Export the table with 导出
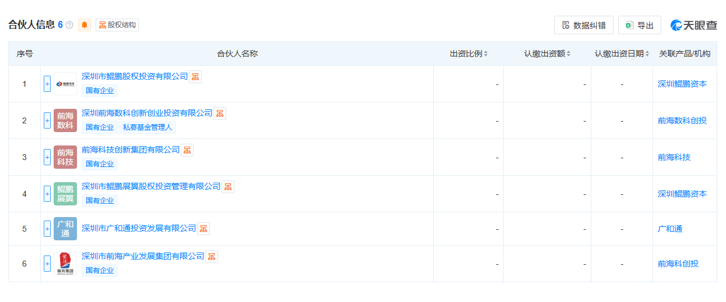Image resolution: width=726 pixels, height=302 pixels. coord(640,25)
